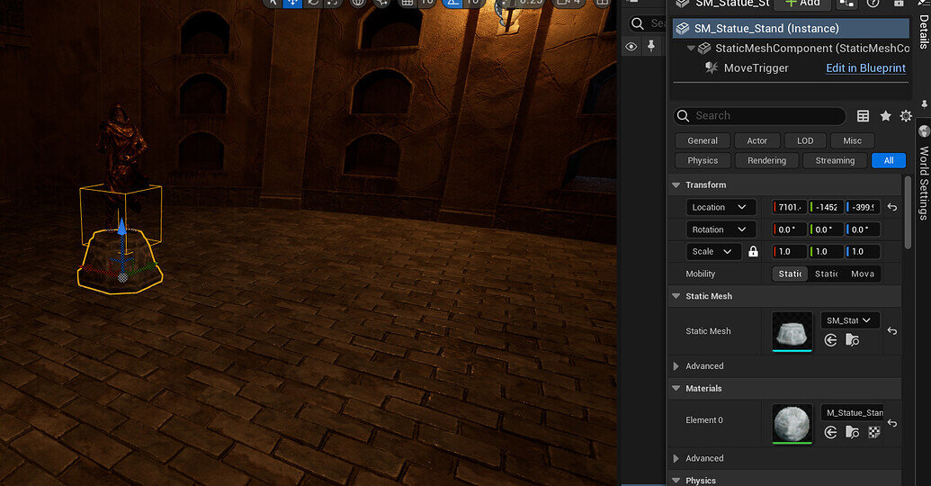Select the General filter tab
Viewport: 931px width, 486px height.
click(x=703, y=140)
